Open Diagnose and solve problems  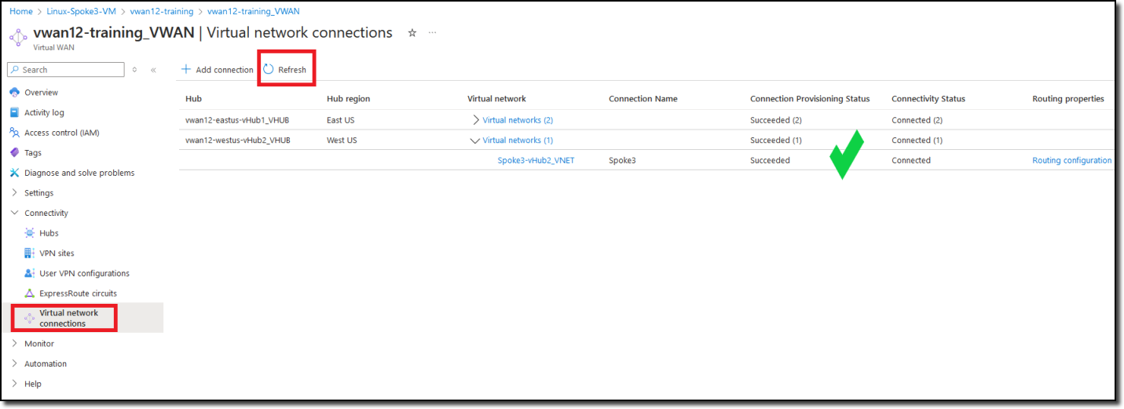pos(79,173)
